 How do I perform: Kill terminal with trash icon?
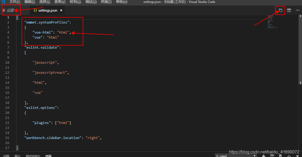281,156
